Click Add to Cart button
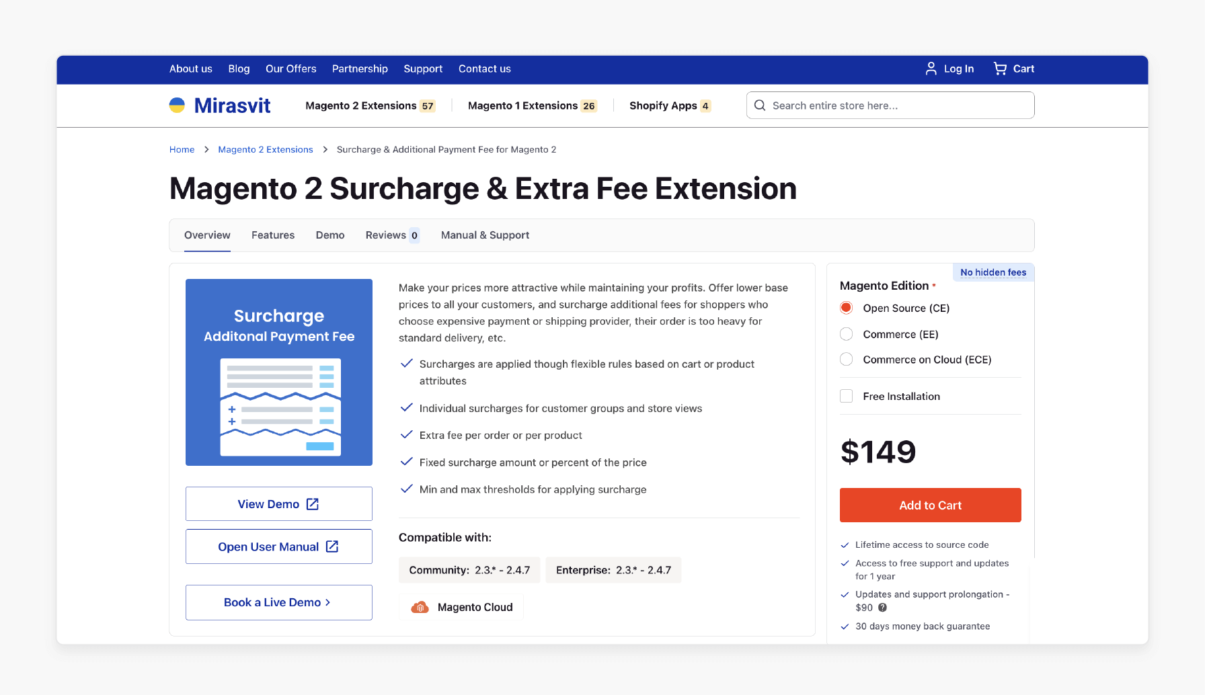This screenshot has width=1205, height=695. pyautogui.click(x=931, y=505)
